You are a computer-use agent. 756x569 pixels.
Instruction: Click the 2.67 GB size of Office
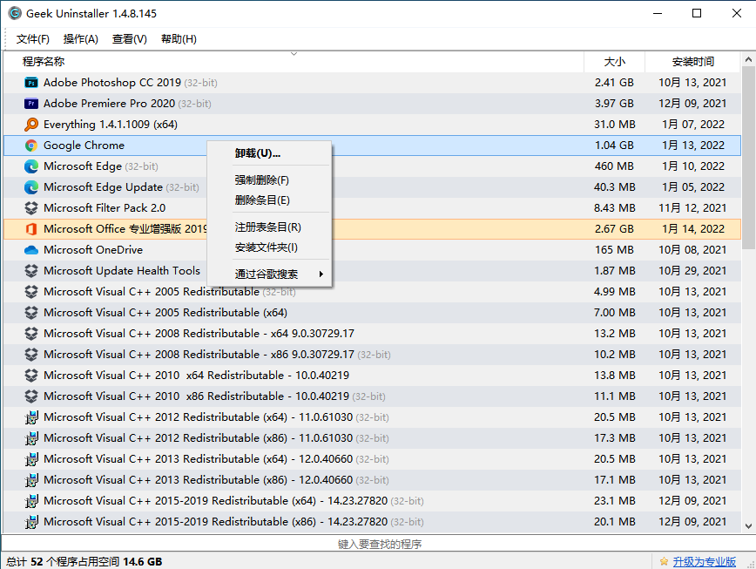click(x=614, y=229)
